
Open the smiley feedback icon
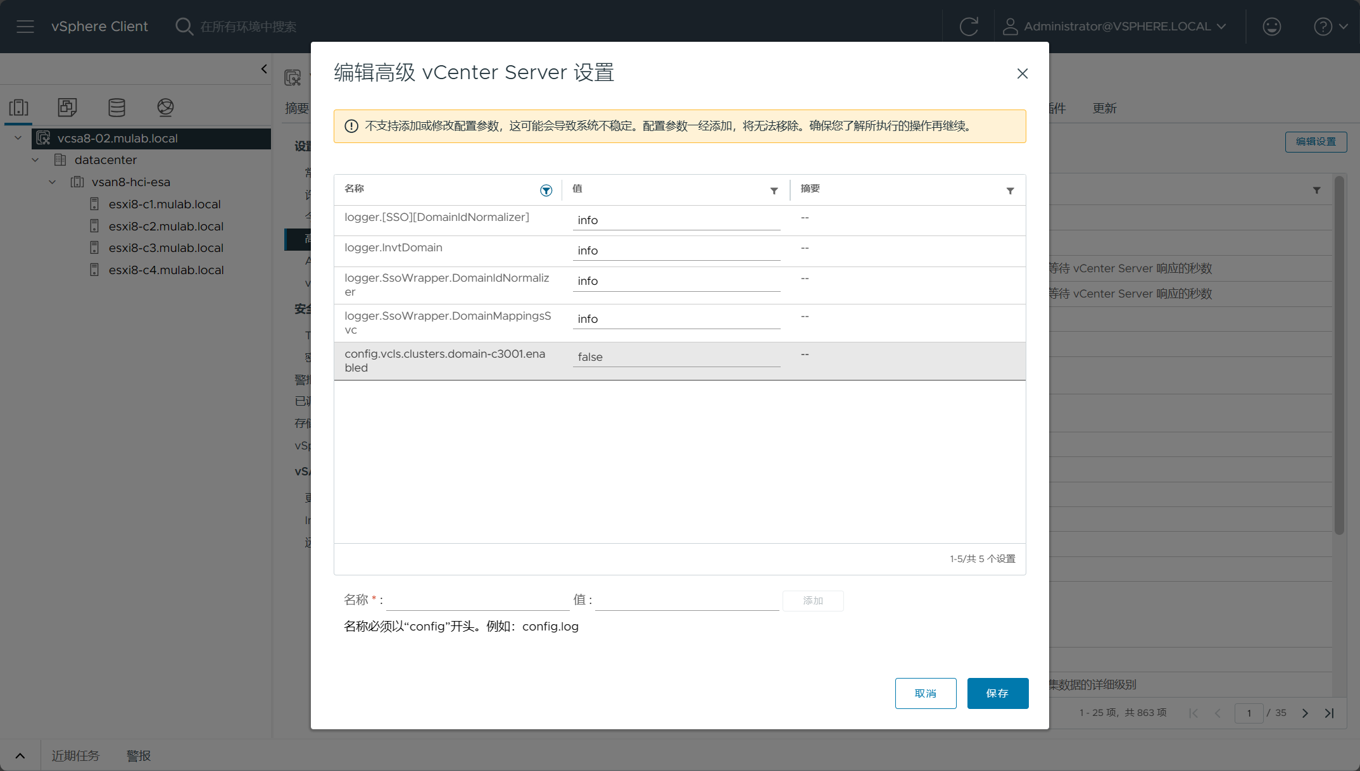(1271, 27)
